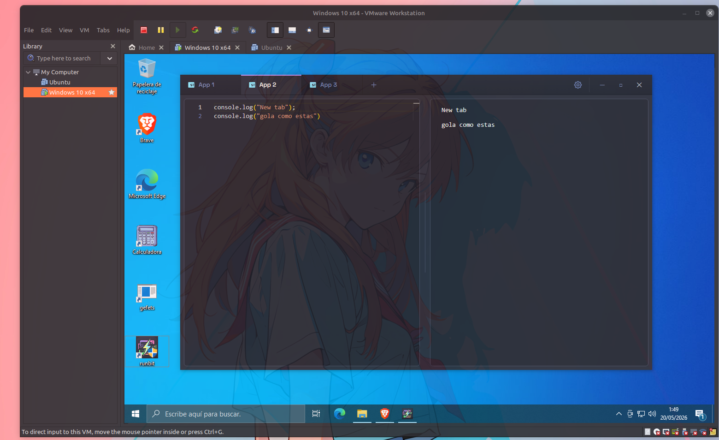Open the VM menu

tap(84, 30)
